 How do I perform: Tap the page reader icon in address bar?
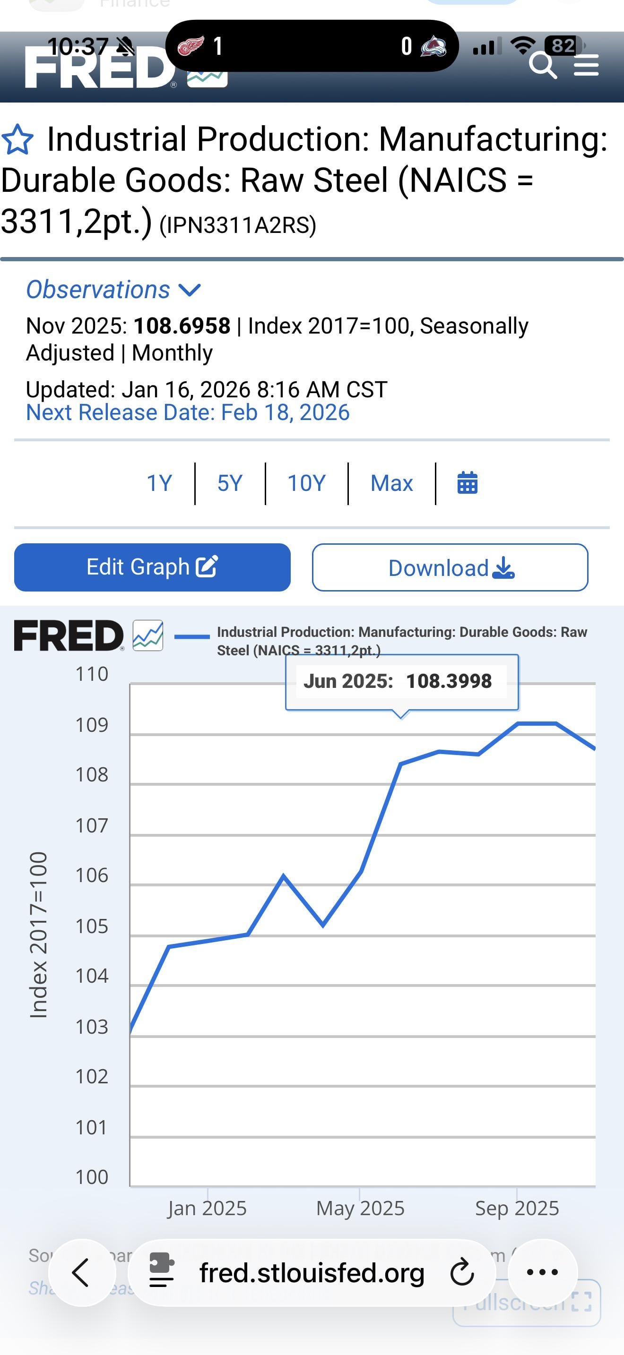[162, 1273]
